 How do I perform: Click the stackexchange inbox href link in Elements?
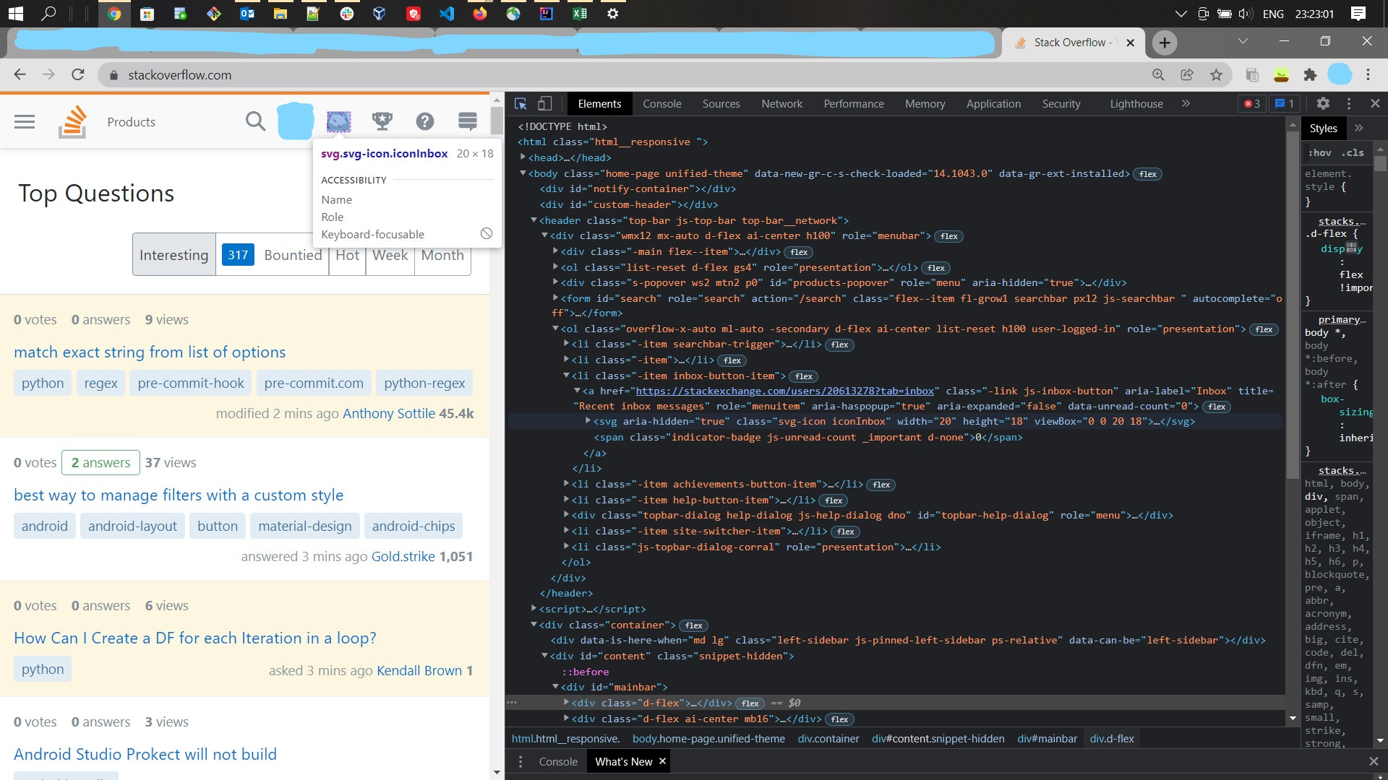click(785, 391)
